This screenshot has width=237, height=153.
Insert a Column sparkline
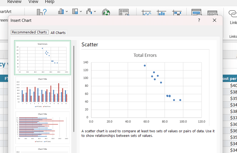click(161, 13)
